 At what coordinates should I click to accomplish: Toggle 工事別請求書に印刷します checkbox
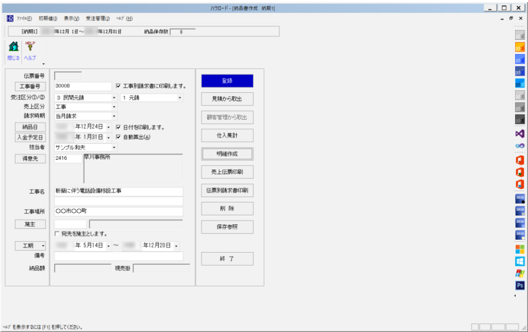tap(119, 86)
